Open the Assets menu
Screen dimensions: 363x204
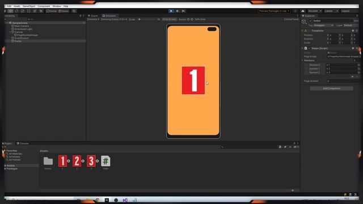[x=17, y=6]
